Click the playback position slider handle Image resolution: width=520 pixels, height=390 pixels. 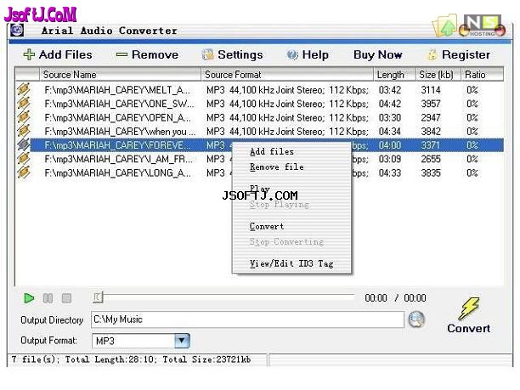pyautogui.click(x=99, y=297)
